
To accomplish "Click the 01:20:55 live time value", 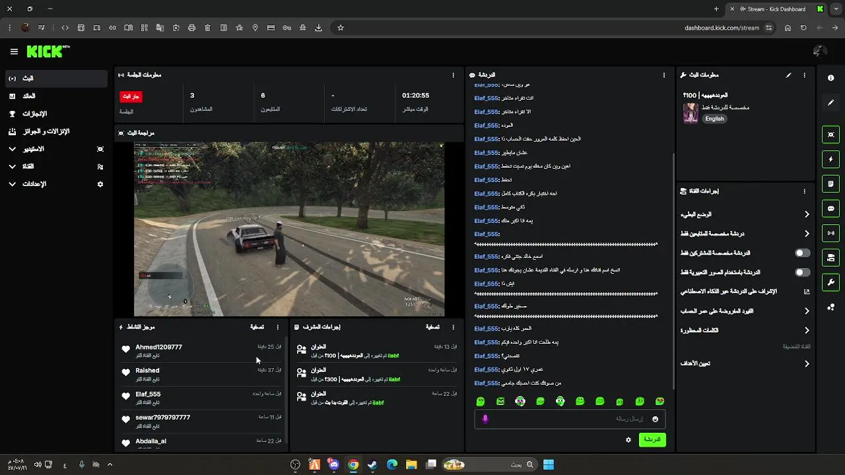I will (x=415, y=96).
